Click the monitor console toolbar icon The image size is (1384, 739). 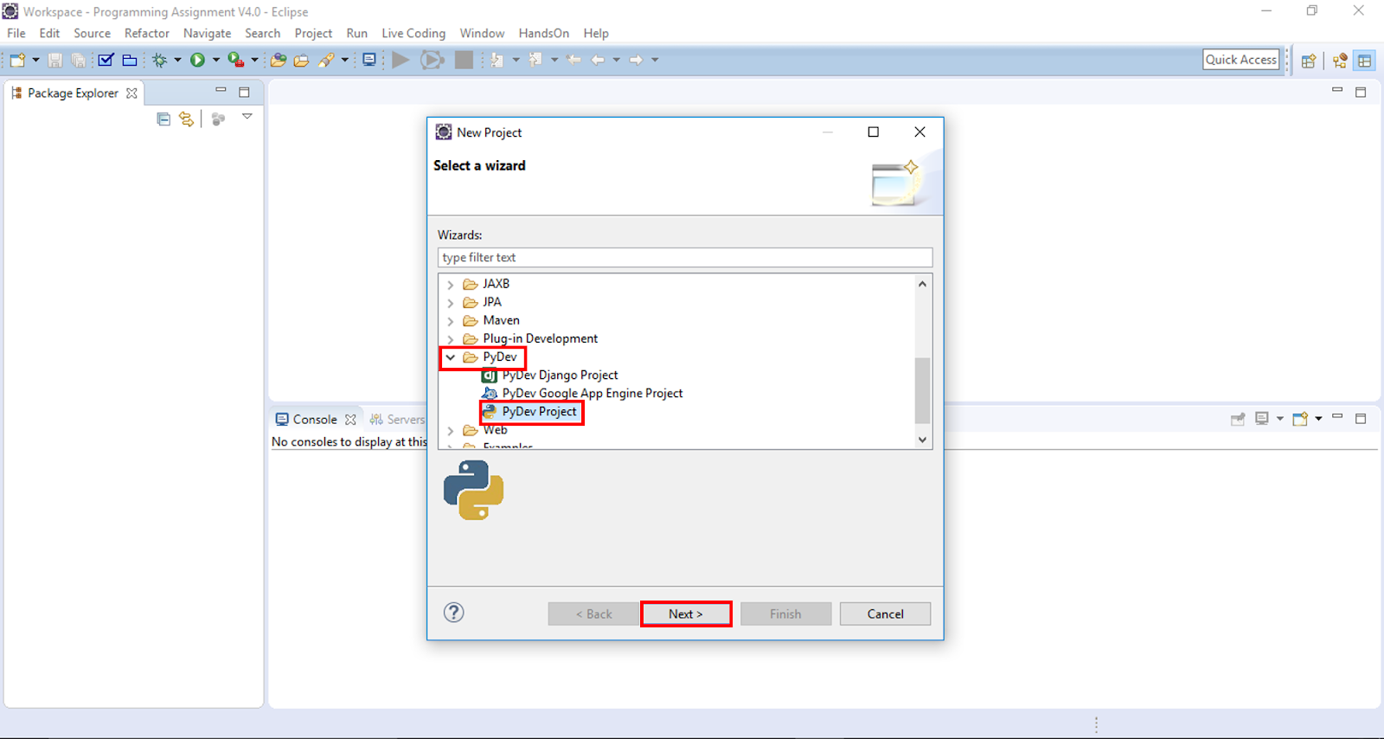tap(369, 60)
